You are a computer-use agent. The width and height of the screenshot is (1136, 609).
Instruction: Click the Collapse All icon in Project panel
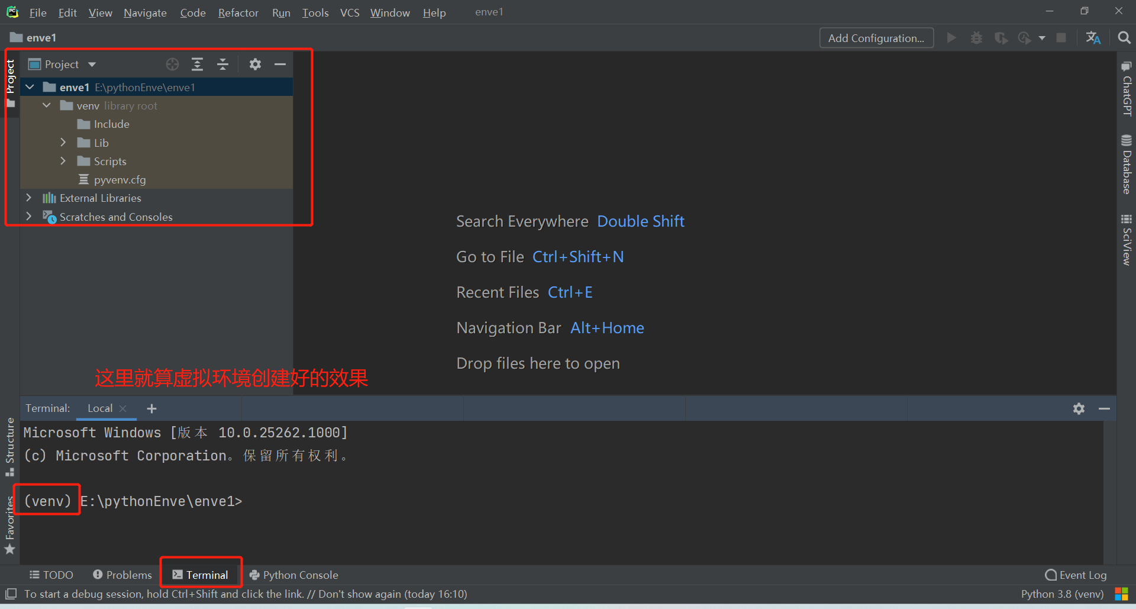[x=222, y=65]
